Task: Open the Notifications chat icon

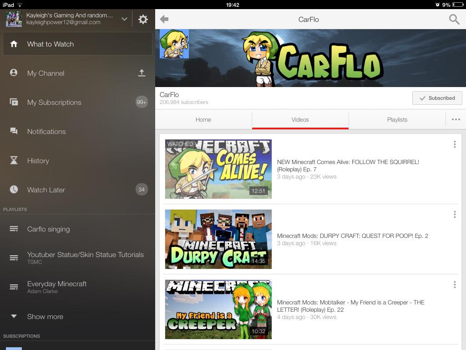Action: point(14,131)
